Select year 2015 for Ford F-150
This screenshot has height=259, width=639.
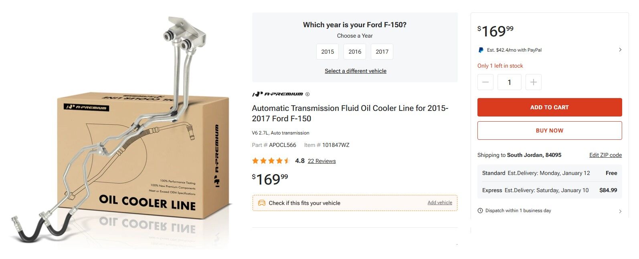click(x=328, y=52)
